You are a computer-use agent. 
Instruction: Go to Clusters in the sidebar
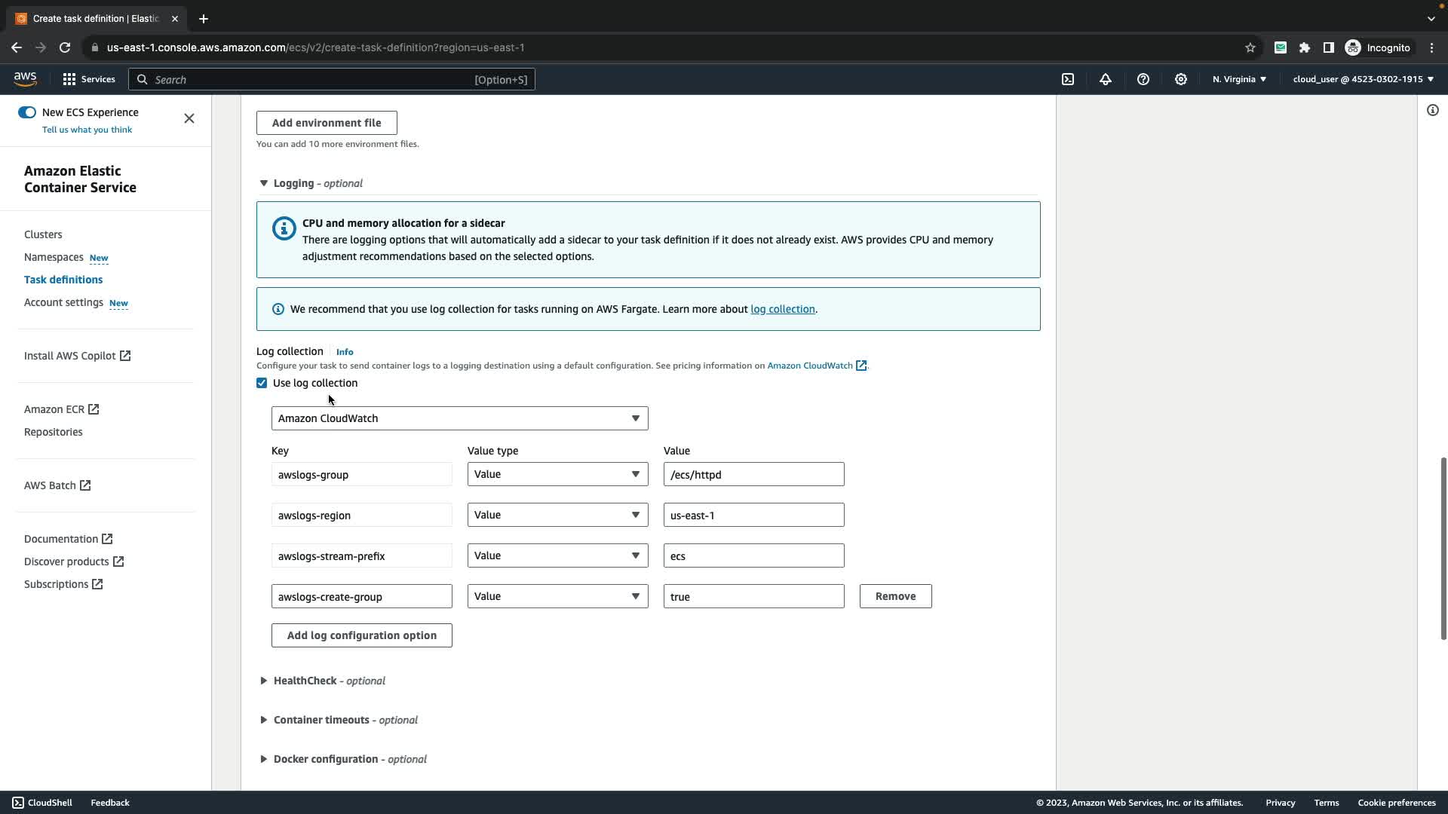pos(43,234)
